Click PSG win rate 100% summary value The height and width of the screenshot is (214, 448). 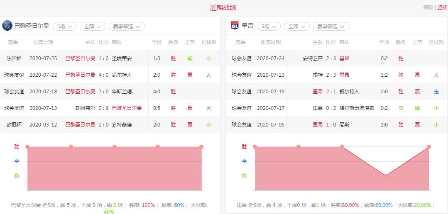[x=148, y=205]
